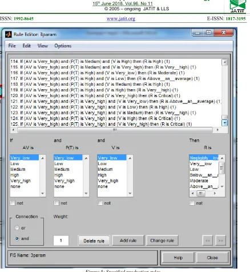Click the MATLAB icon in the title bar
The width and height of the screenshot is (250, 272).
pos(9,34)
